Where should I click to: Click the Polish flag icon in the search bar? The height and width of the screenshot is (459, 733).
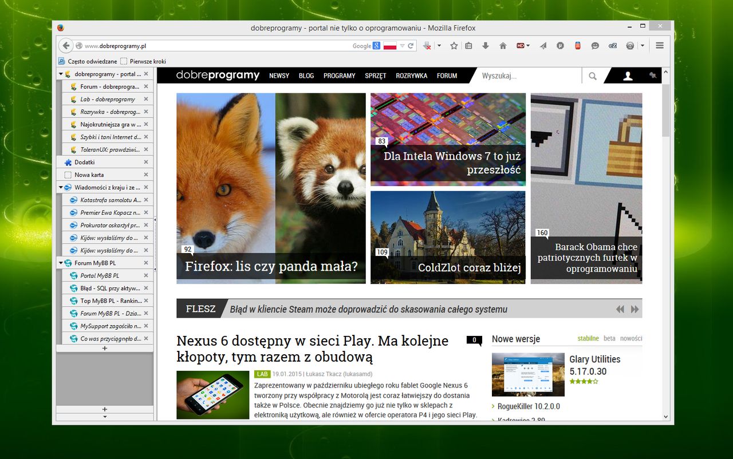[390, 45]
